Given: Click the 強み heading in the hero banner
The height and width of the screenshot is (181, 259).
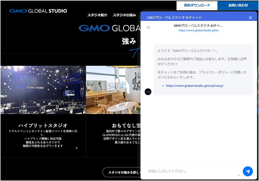Looking at the screenshot, I should click(x=129, y=41).
